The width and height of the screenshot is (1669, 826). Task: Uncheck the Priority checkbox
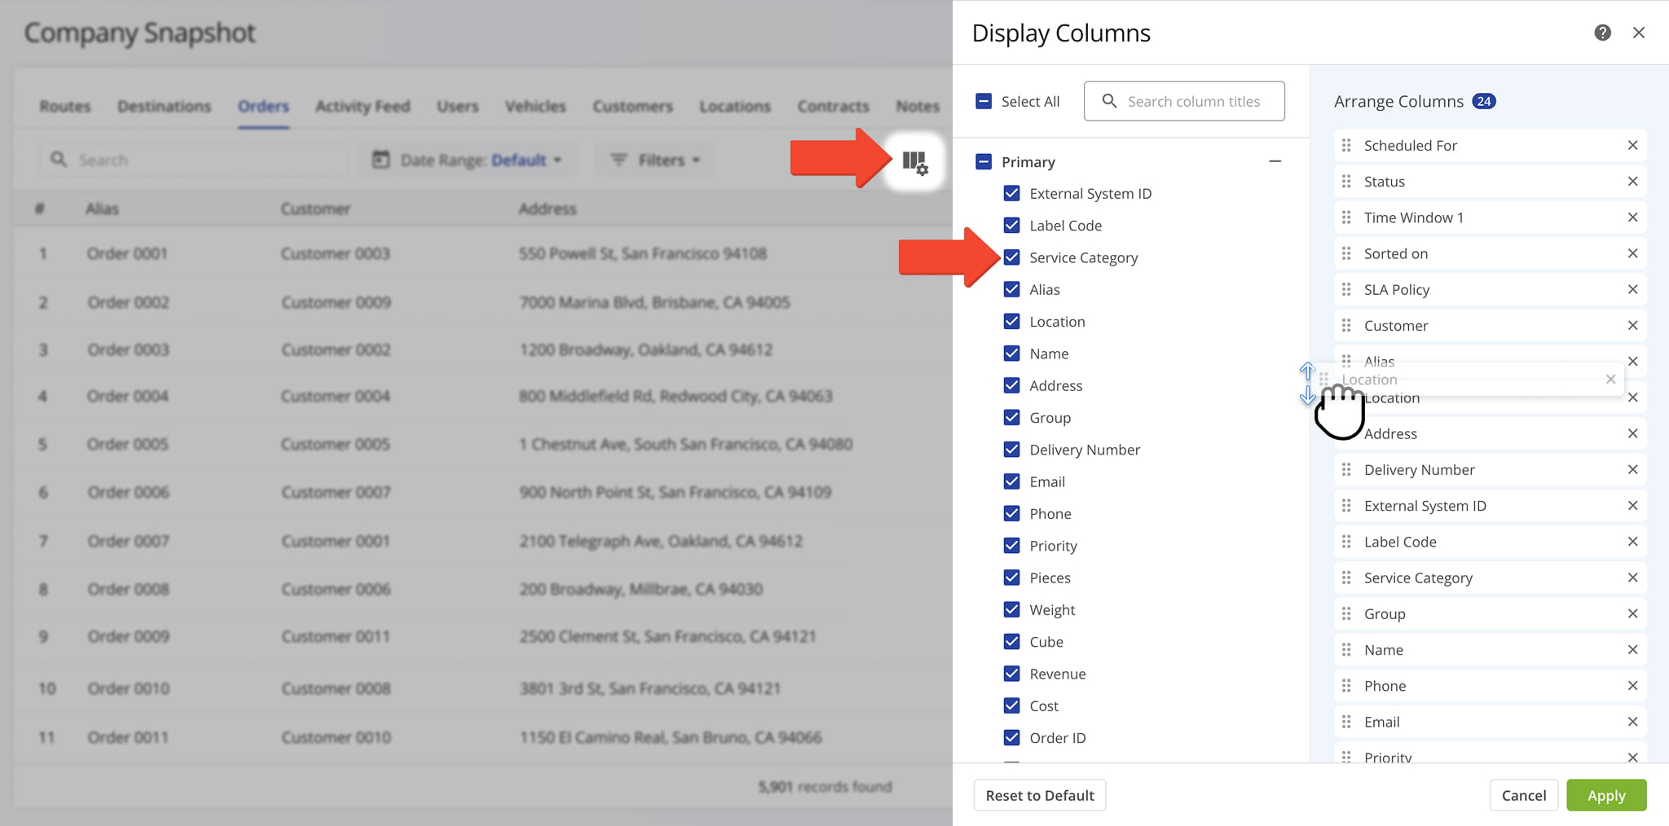1011,546
